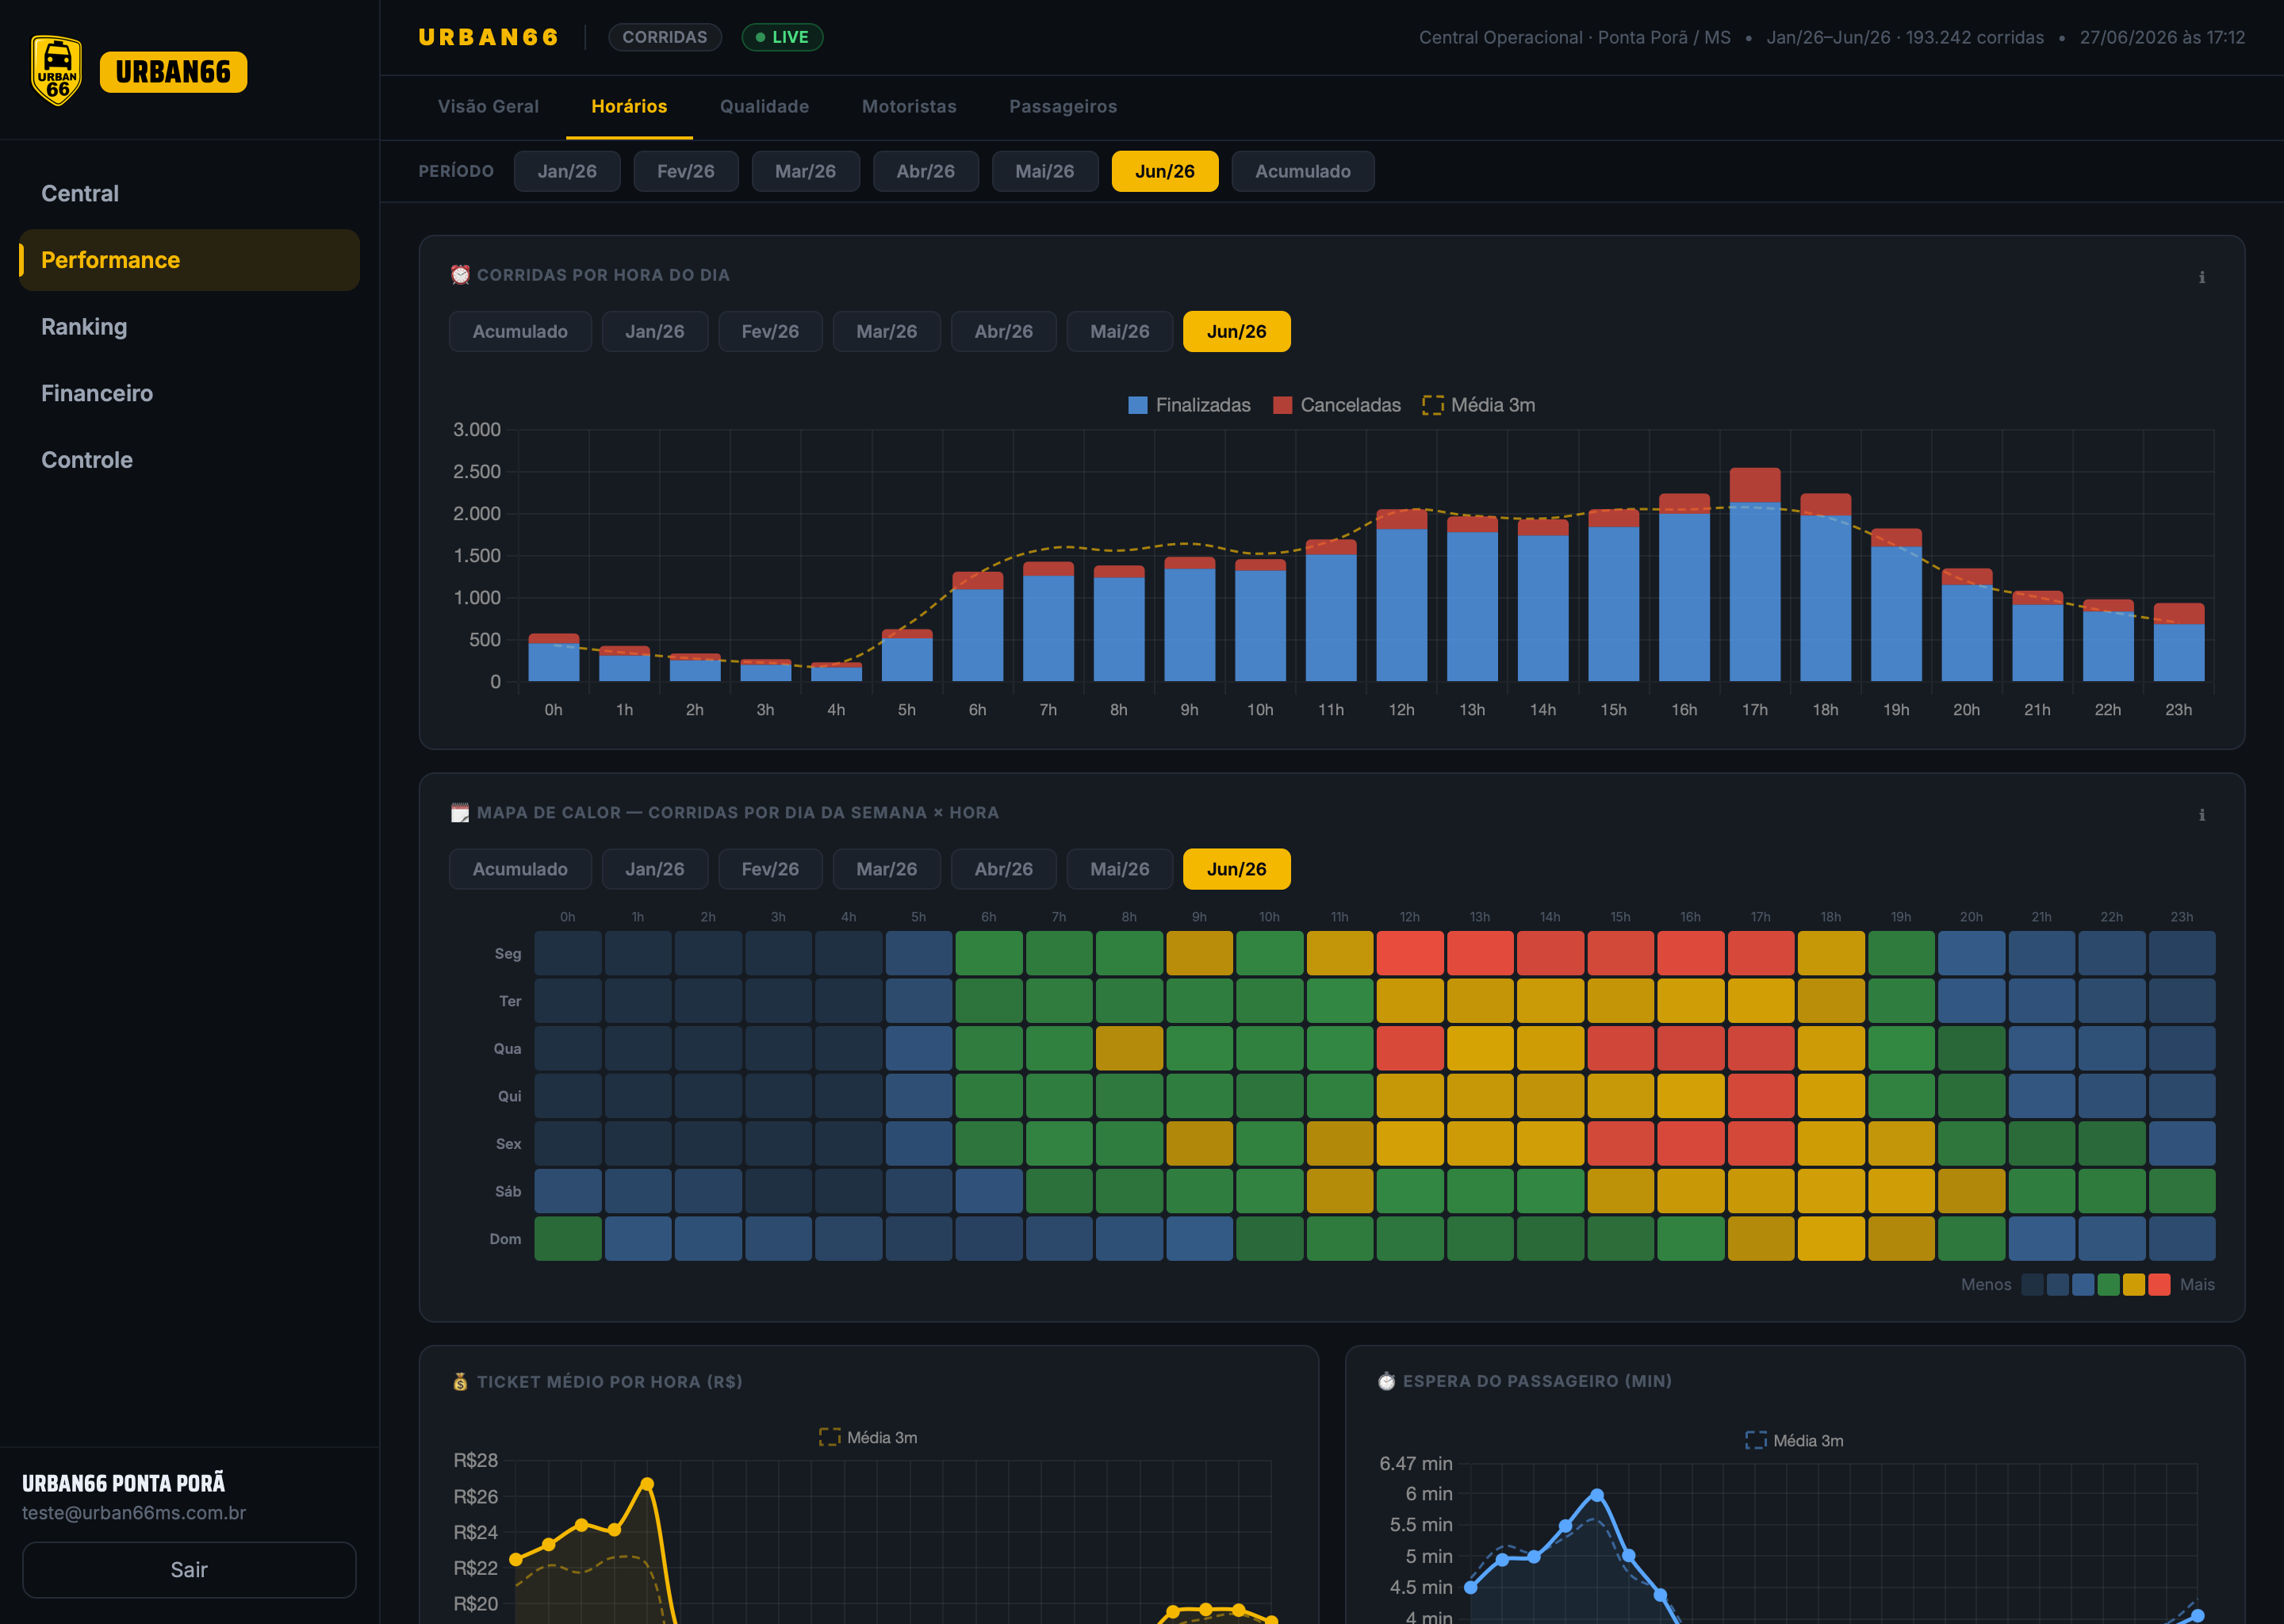Toggle the Canceladas series in the chart legend

pyautogui.click(x=1336, y=405)
